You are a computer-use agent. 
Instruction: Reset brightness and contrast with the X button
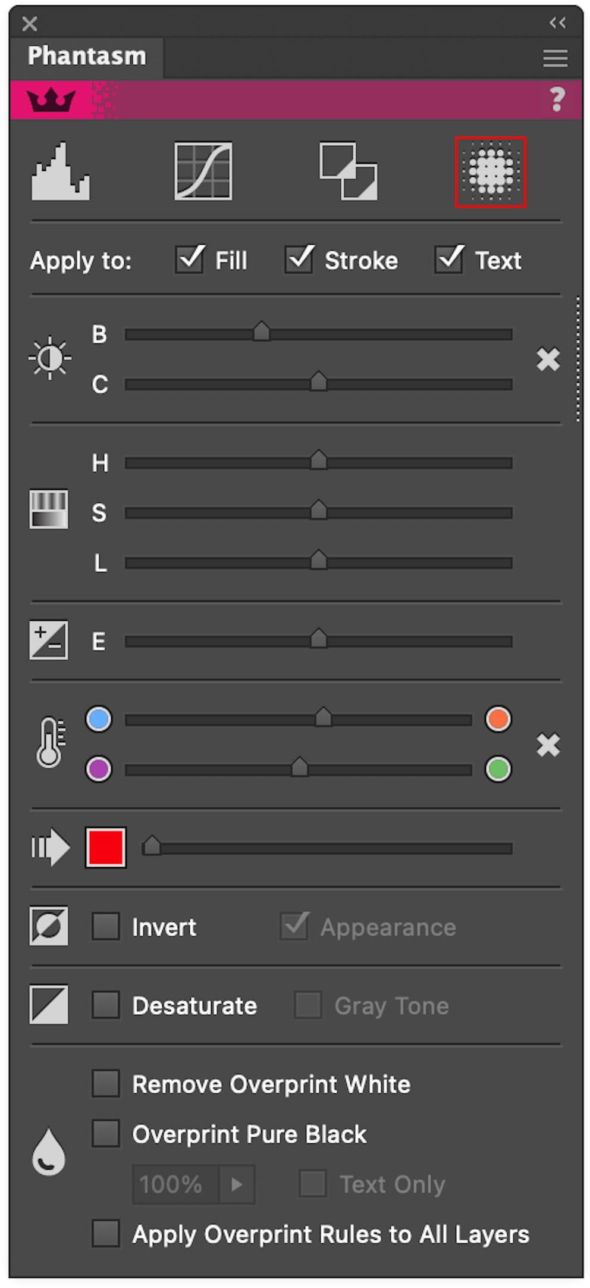548,359
